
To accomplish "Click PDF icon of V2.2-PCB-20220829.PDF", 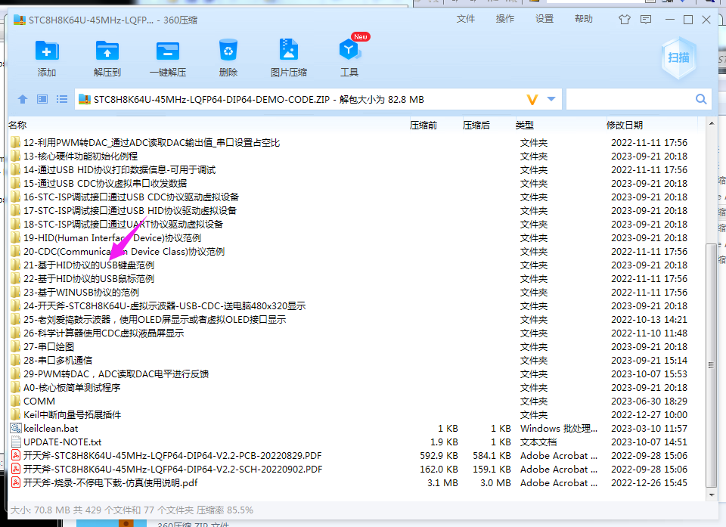I will pos(16,456).
